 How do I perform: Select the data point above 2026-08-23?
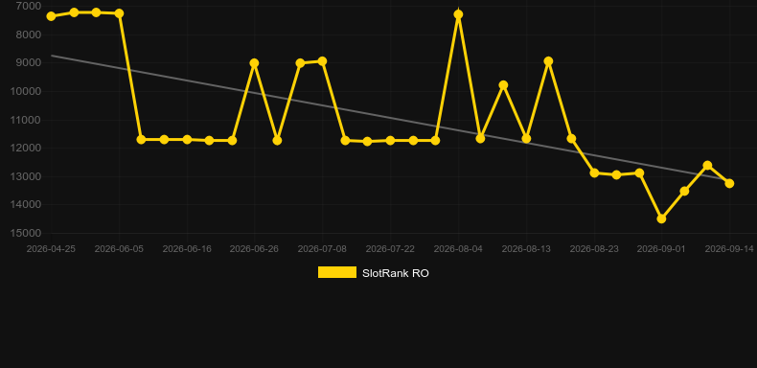click(594, 172)
